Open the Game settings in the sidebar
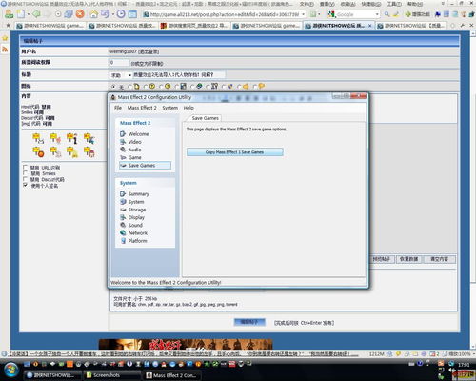Image resolution: width=476 pixels, height=381 pixels. click(x=130, y=157)
